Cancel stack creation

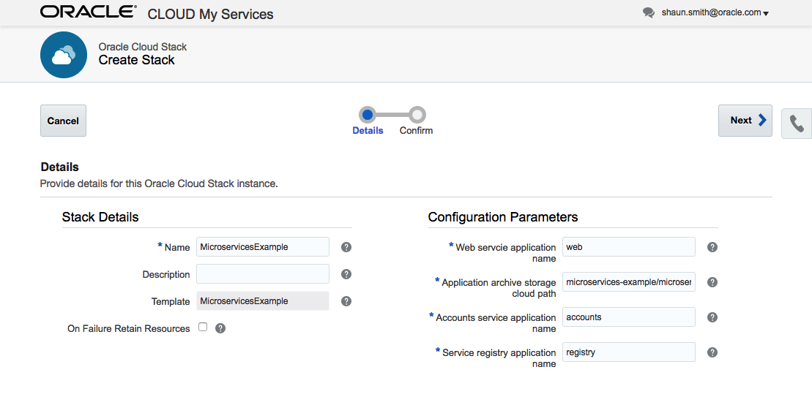coord(63,121)
